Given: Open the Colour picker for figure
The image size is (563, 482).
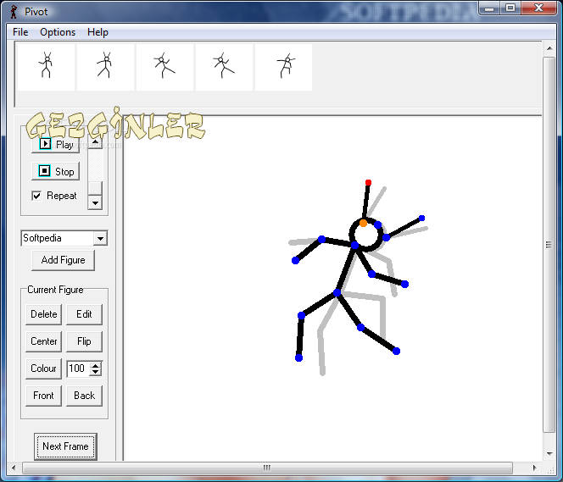Looking at the screenshot, I should coord(44,368).
